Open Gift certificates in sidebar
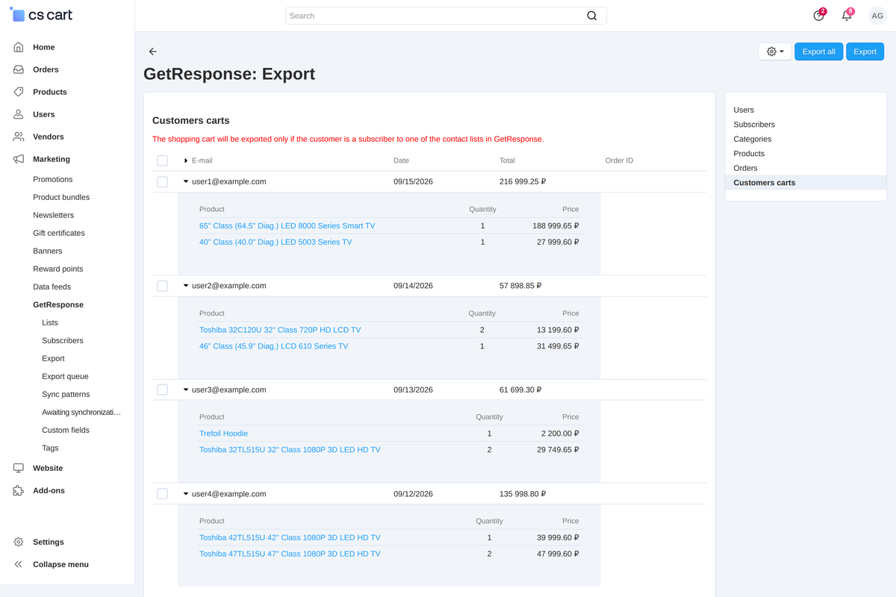Viewport: 896px width, 597px height. coord(59,233)
